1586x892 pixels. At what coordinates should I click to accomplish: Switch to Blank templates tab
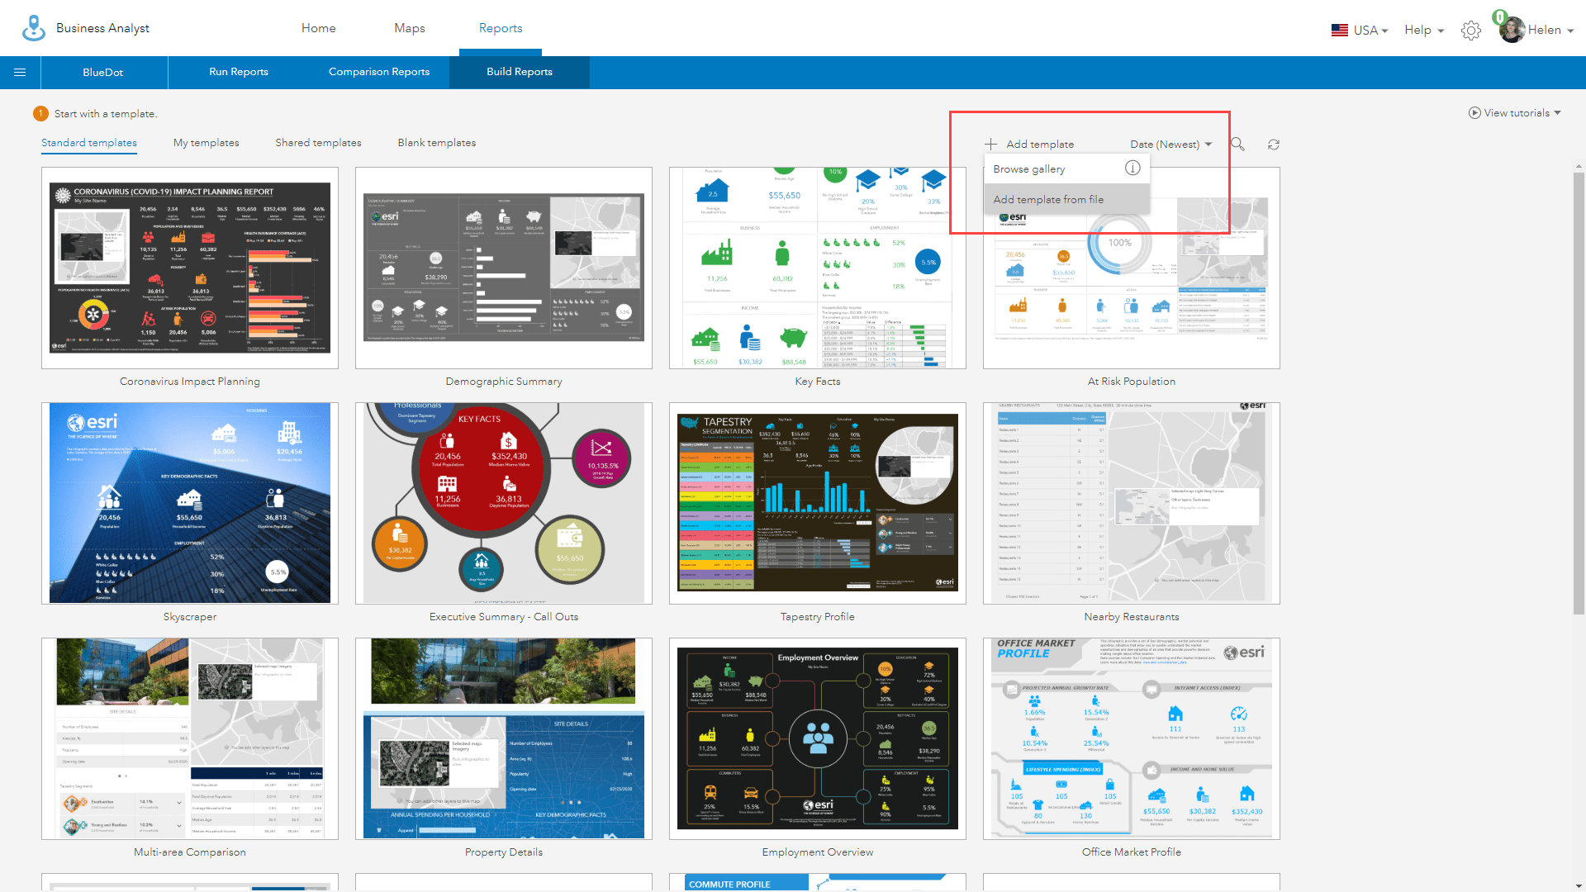click(435, 143)
